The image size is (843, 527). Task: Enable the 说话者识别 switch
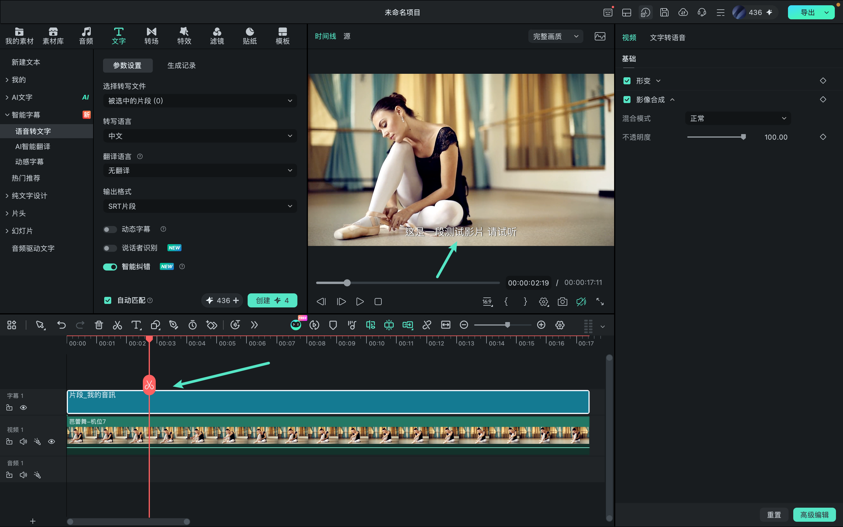click(110, 248)
